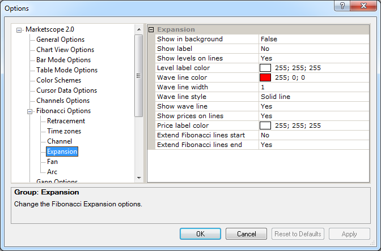The height and width of the screenshot is (251, 381).
Task: Click the 255; 0; 0 color value text
Action: [290, 77]
